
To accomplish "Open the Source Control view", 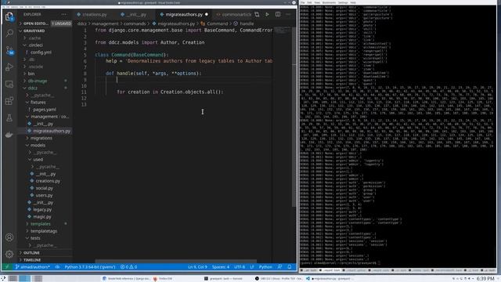I will (9, 50).
